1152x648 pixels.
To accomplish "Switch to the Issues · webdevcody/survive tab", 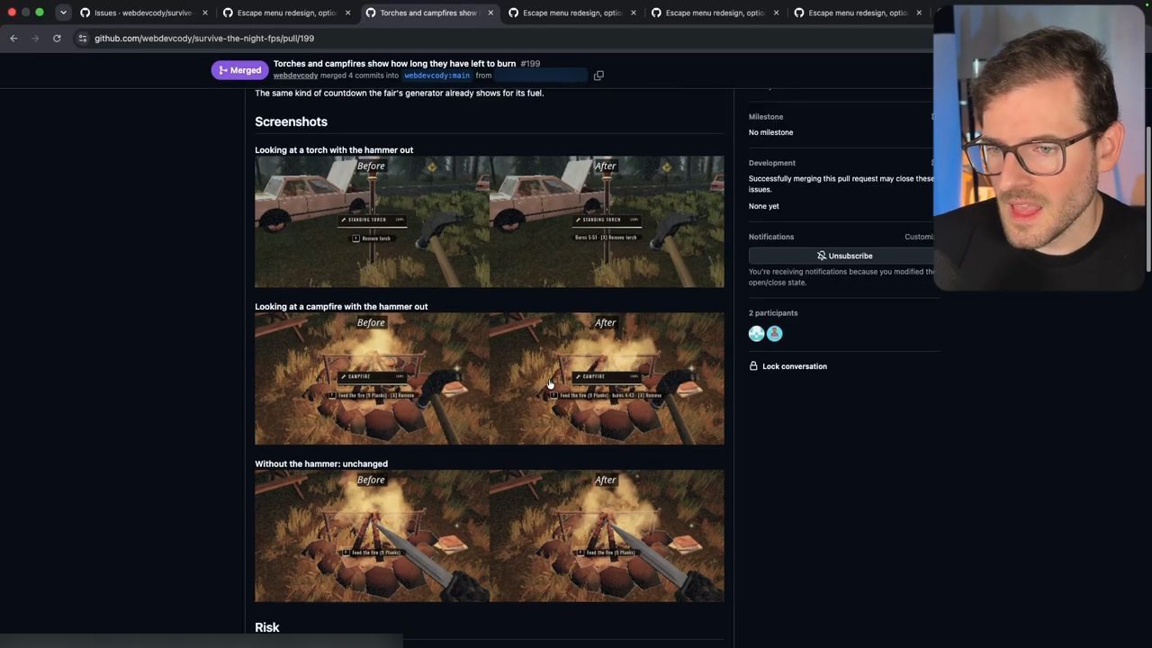I will click(144, 13).
